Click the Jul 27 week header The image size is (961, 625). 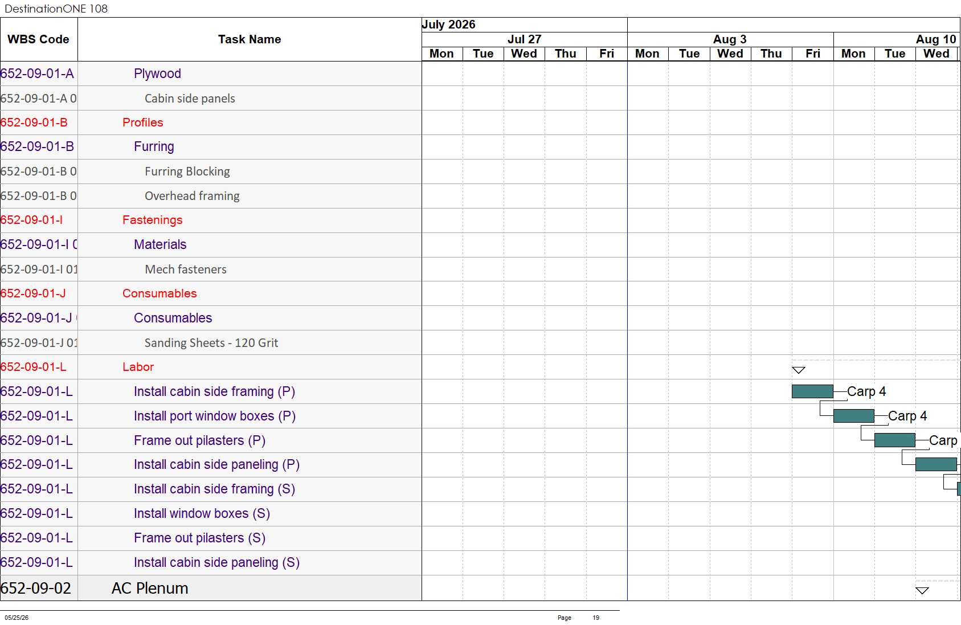coord(524,39)
